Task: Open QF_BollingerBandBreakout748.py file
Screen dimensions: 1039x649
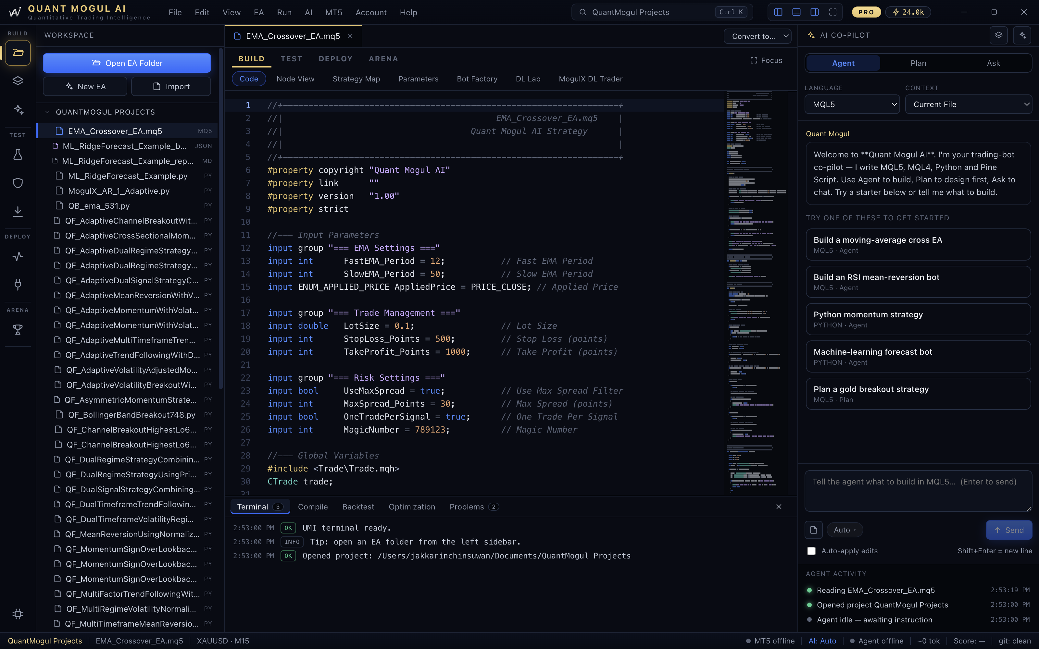Action: pyautogui.click(x=128, y=415)
